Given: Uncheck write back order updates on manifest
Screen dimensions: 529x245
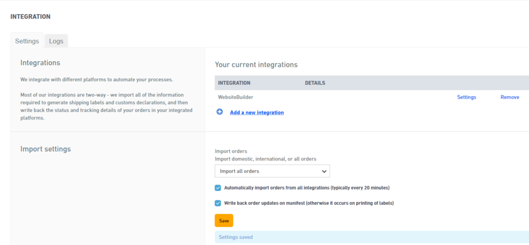Looking at the screenshot, I should (218, 203).
